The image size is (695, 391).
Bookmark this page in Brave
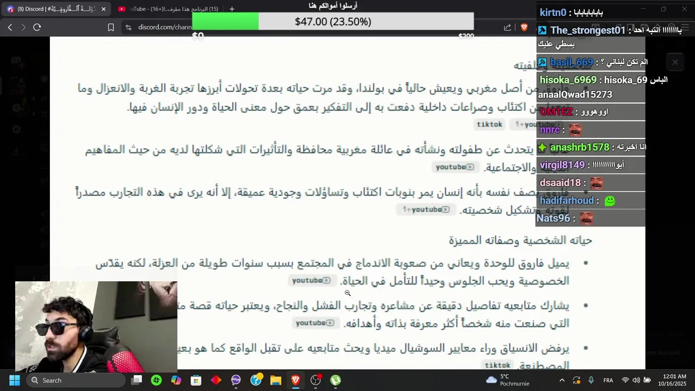click(111, 27)
